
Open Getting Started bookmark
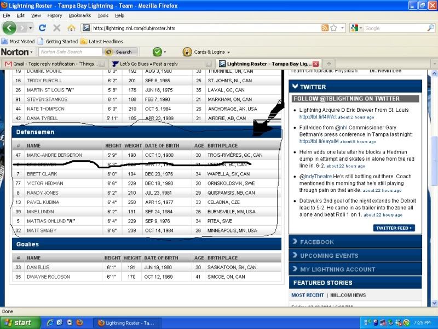click(x=58, y=42)
